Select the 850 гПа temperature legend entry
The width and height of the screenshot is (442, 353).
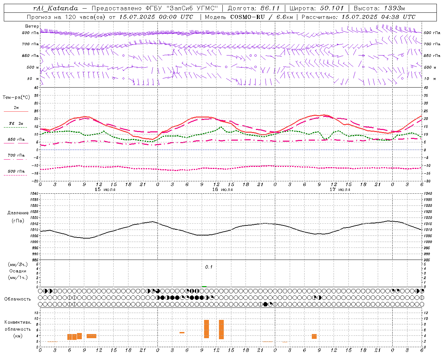[x=16, y=140]
